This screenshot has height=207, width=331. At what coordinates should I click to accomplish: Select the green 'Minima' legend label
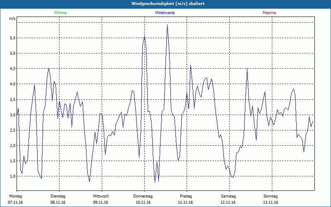click(x=60, y=13)
